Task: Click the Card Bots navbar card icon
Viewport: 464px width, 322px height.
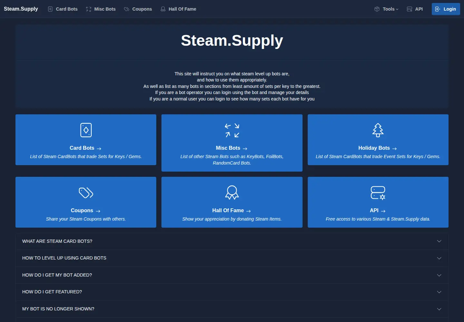Action: [x=50, y=9]
